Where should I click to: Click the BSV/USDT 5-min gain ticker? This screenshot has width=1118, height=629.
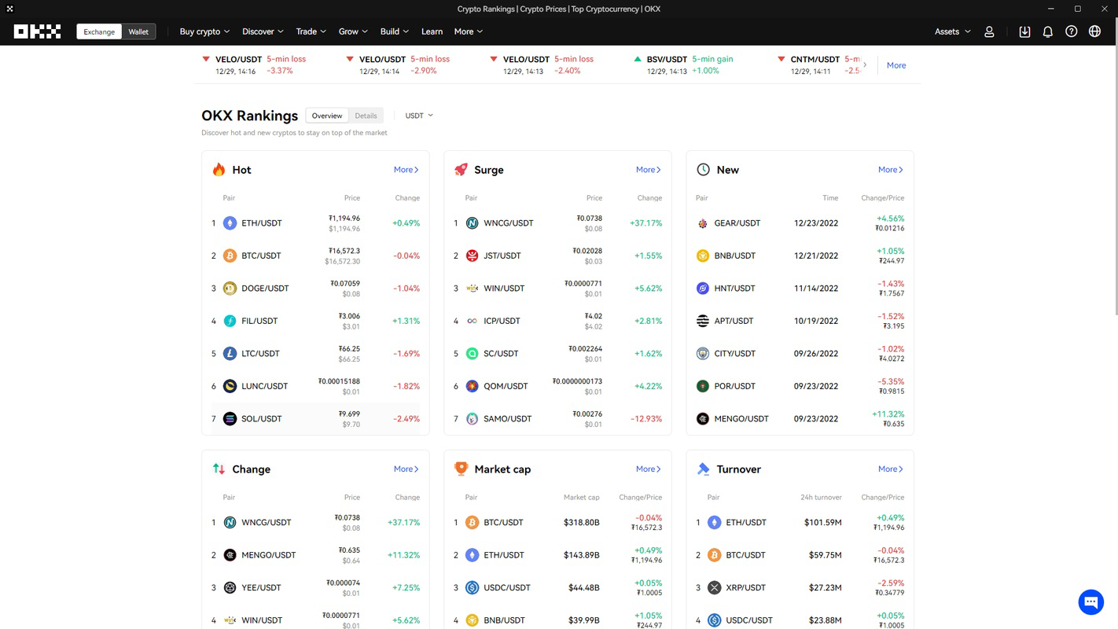tap(684, 64)
